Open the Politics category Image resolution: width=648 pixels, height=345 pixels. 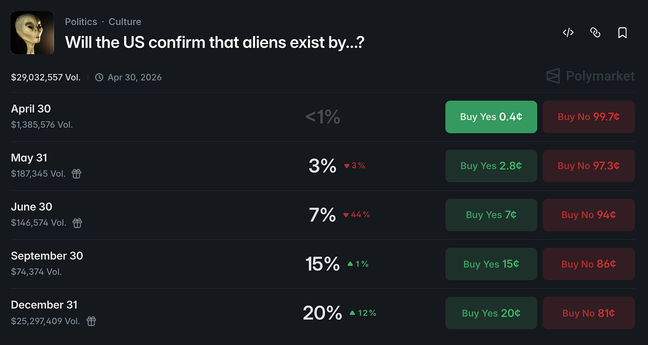(81, 21)
